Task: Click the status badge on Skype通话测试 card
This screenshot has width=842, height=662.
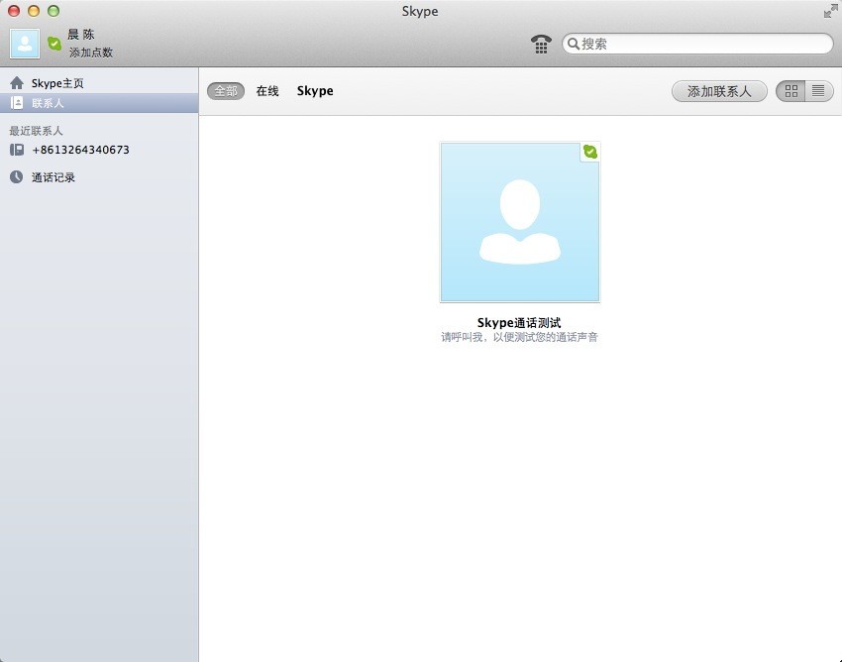Action: [590, 152]
